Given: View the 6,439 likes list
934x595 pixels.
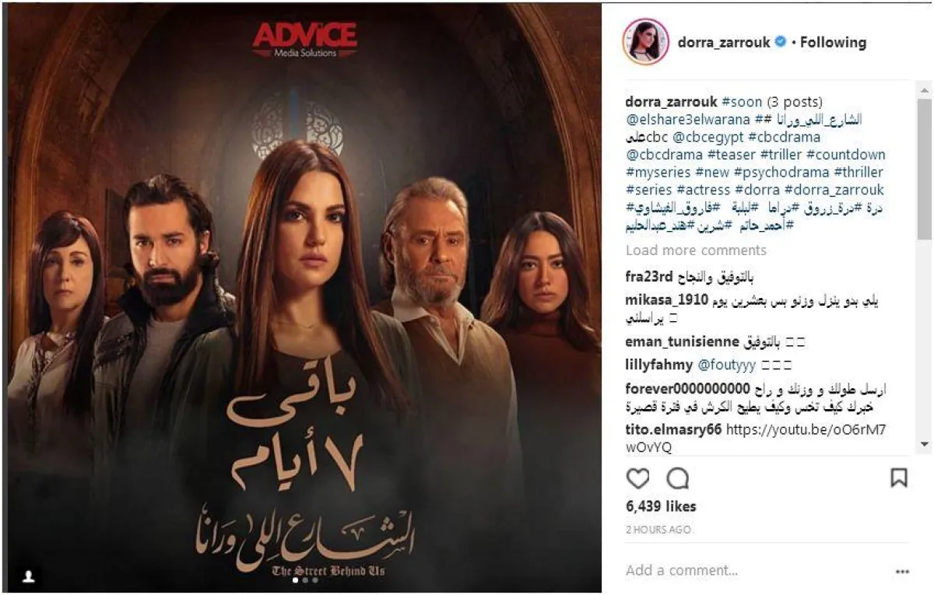Looking at the screenshot, I should (661, 506).
